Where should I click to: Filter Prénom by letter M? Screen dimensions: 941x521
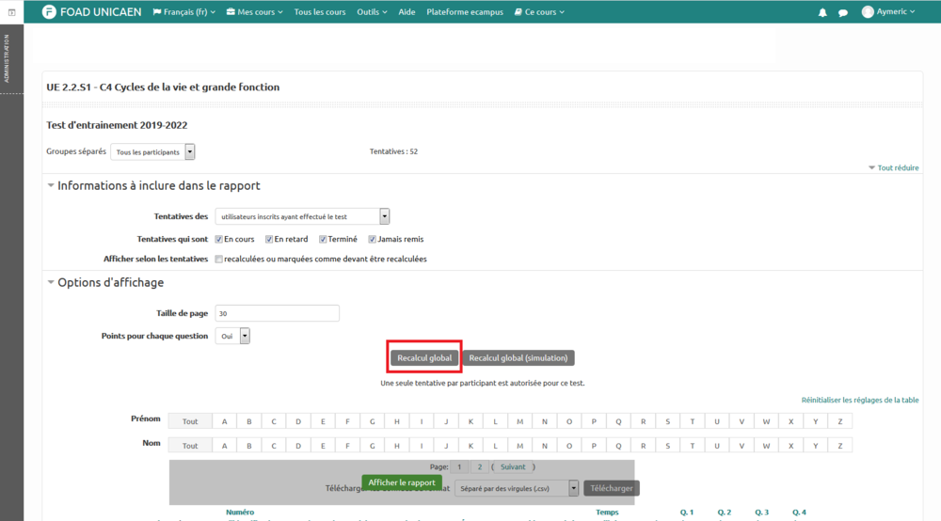pyautogui.click(x=519, y=421)
